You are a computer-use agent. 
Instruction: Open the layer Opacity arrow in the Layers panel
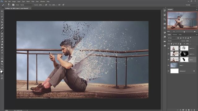pyautogui.click(x=190, y=41)
